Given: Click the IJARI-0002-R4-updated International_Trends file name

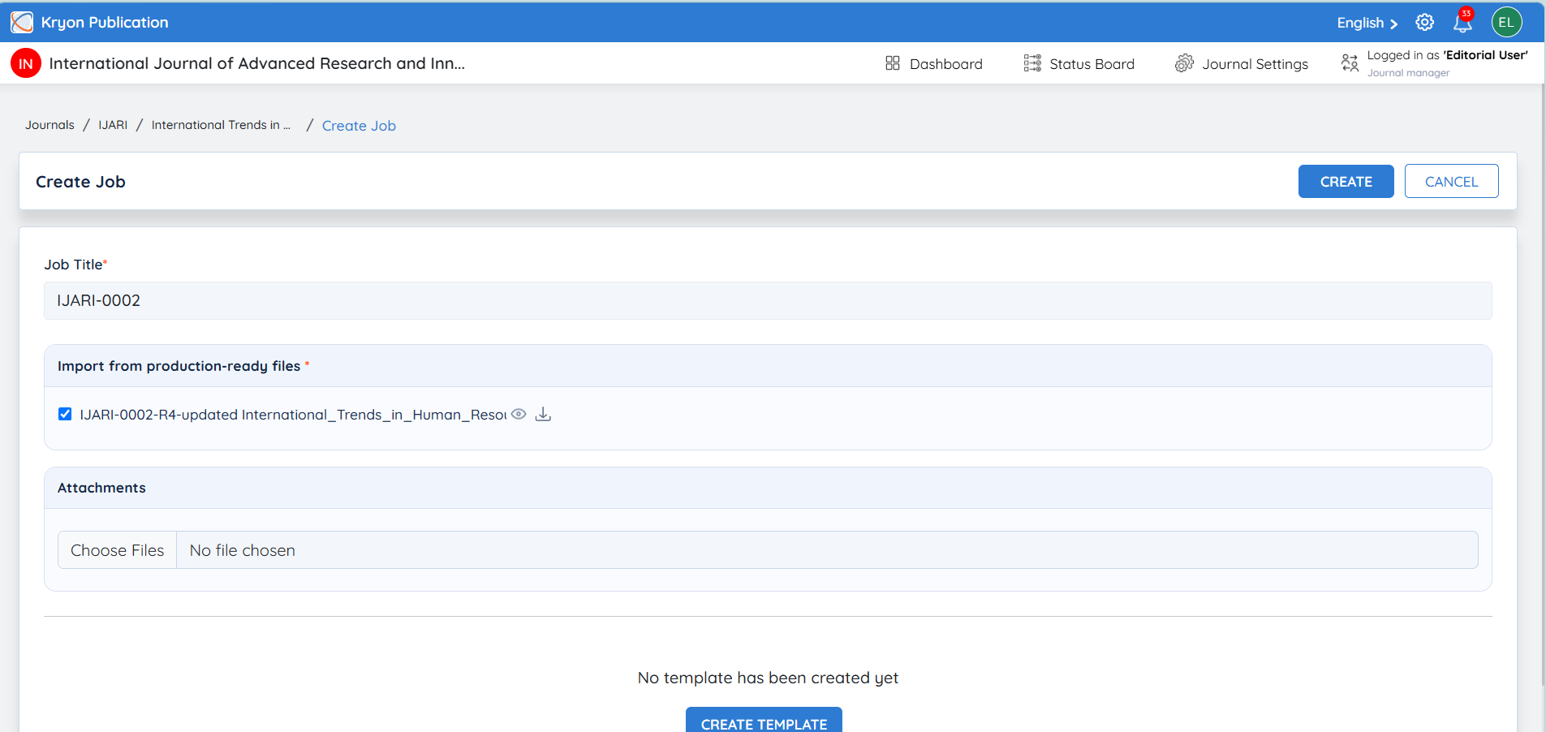Looking at the screenshot, I should pyautogui.click(x=293, y=415).
